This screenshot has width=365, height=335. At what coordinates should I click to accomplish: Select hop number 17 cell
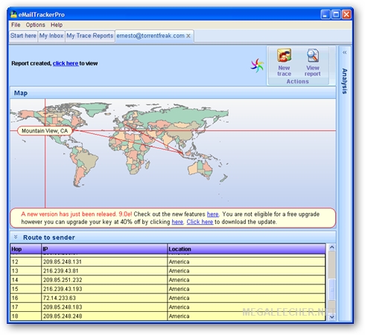(x=25, y=307)
